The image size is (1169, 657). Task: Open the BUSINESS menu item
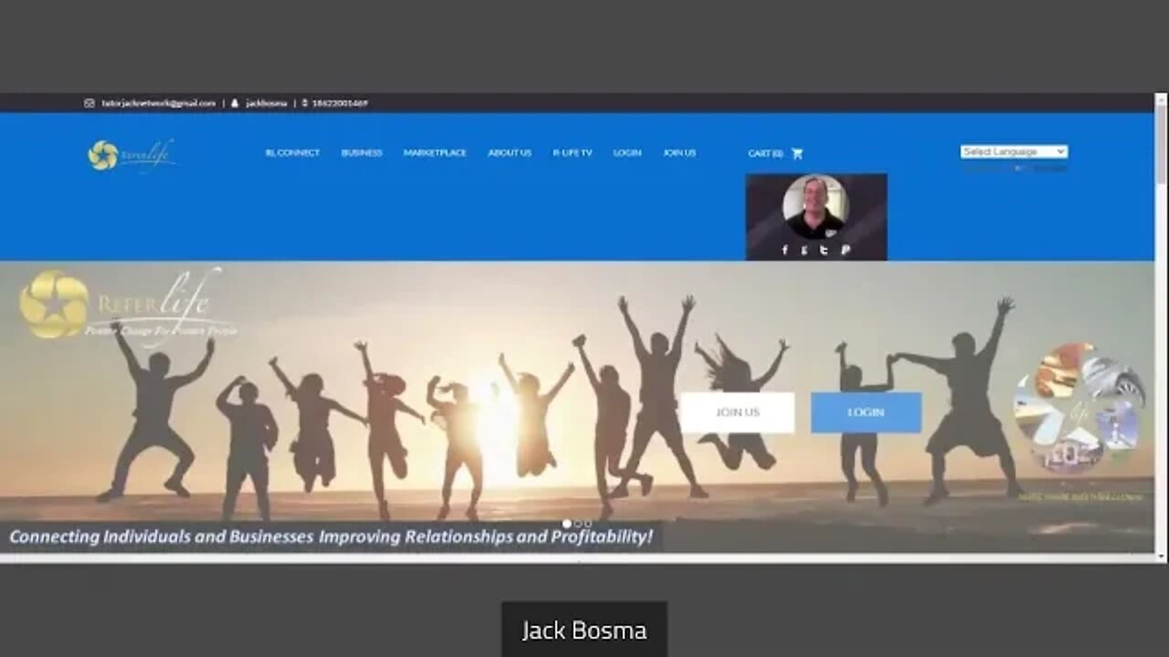(x=362, y=153)
